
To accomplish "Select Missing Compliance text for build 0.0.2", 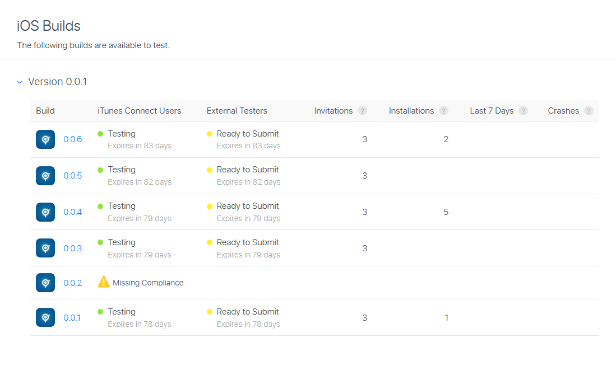I will 148,283.
